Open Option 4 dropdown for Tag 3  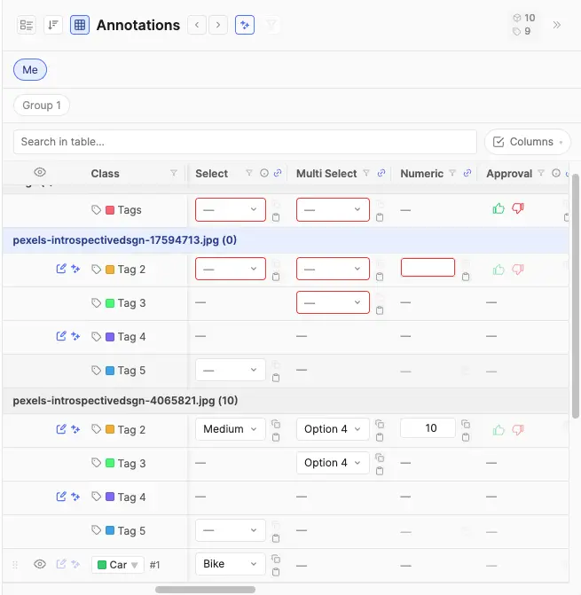333,463
